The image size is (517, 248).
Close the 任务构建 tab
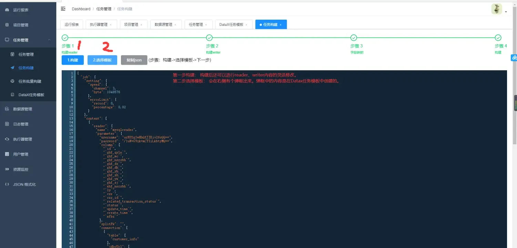tap(280, 24)
